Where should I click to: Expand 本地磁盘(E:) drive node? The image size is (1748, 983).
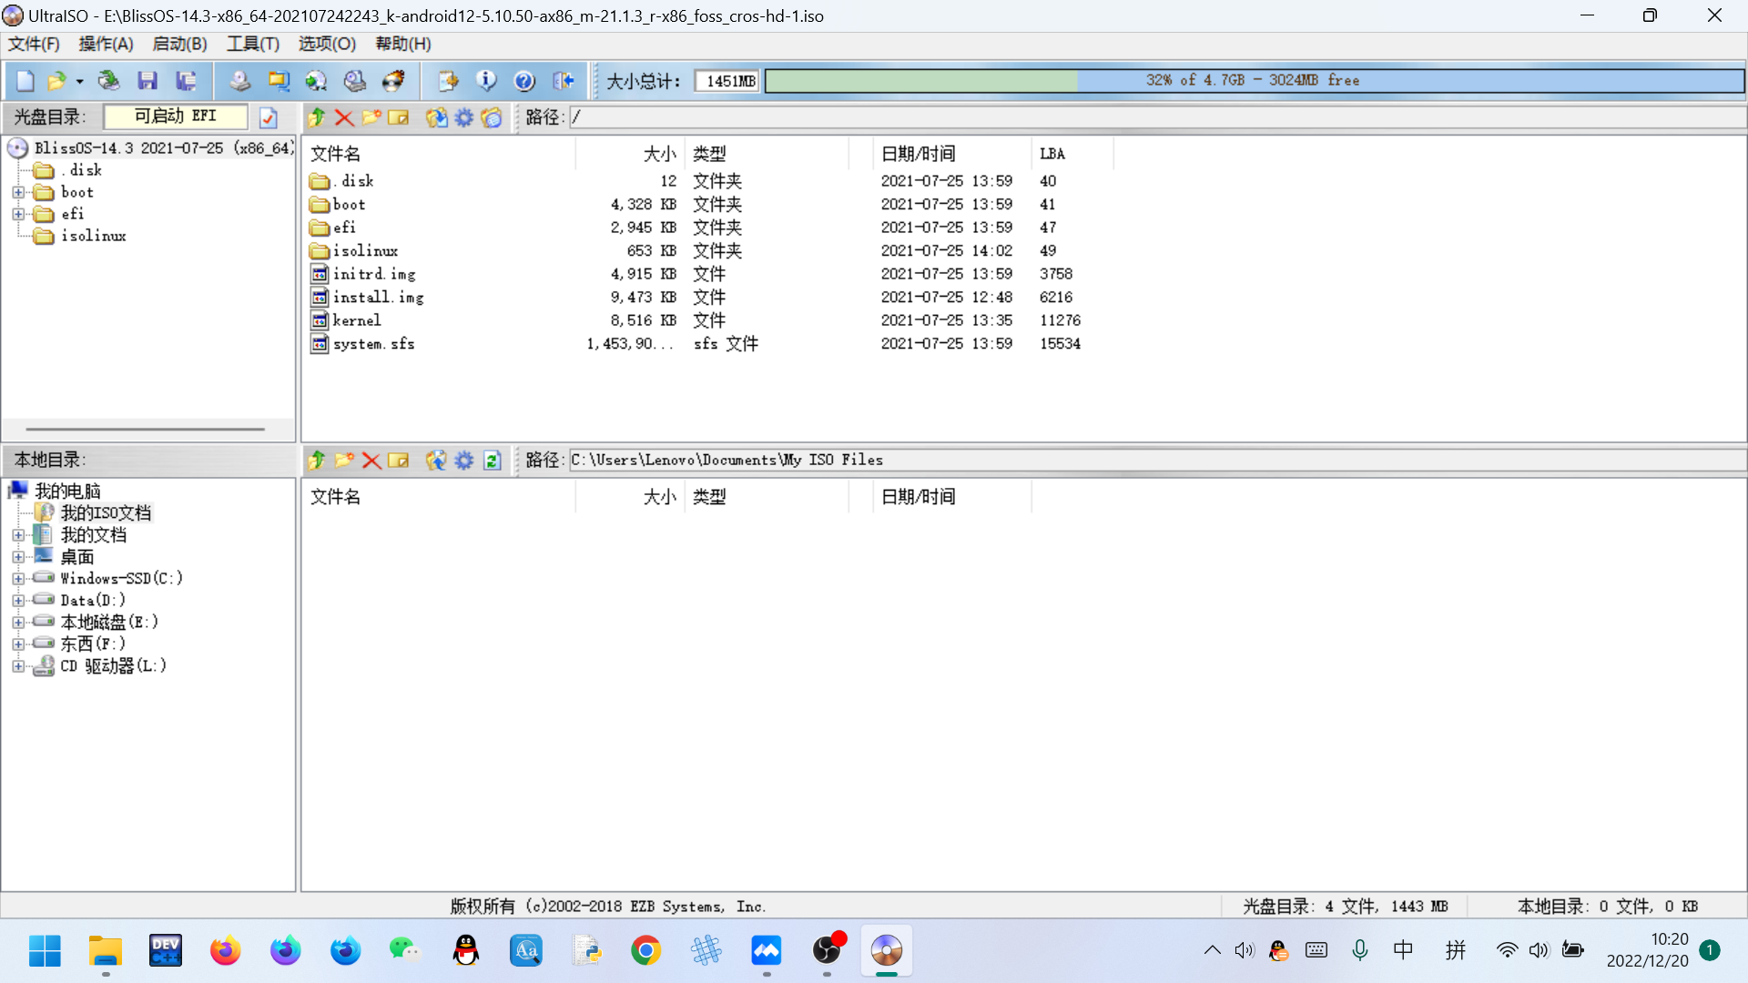point(18,623)
